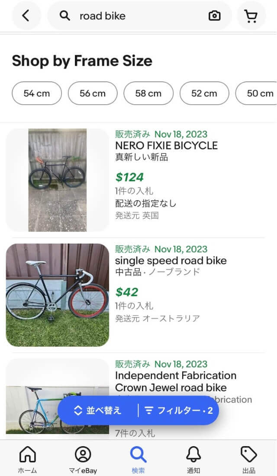Open the sort (並べ替え) options
The height and width of the screenshot is (476, 277).
point(98,410)
